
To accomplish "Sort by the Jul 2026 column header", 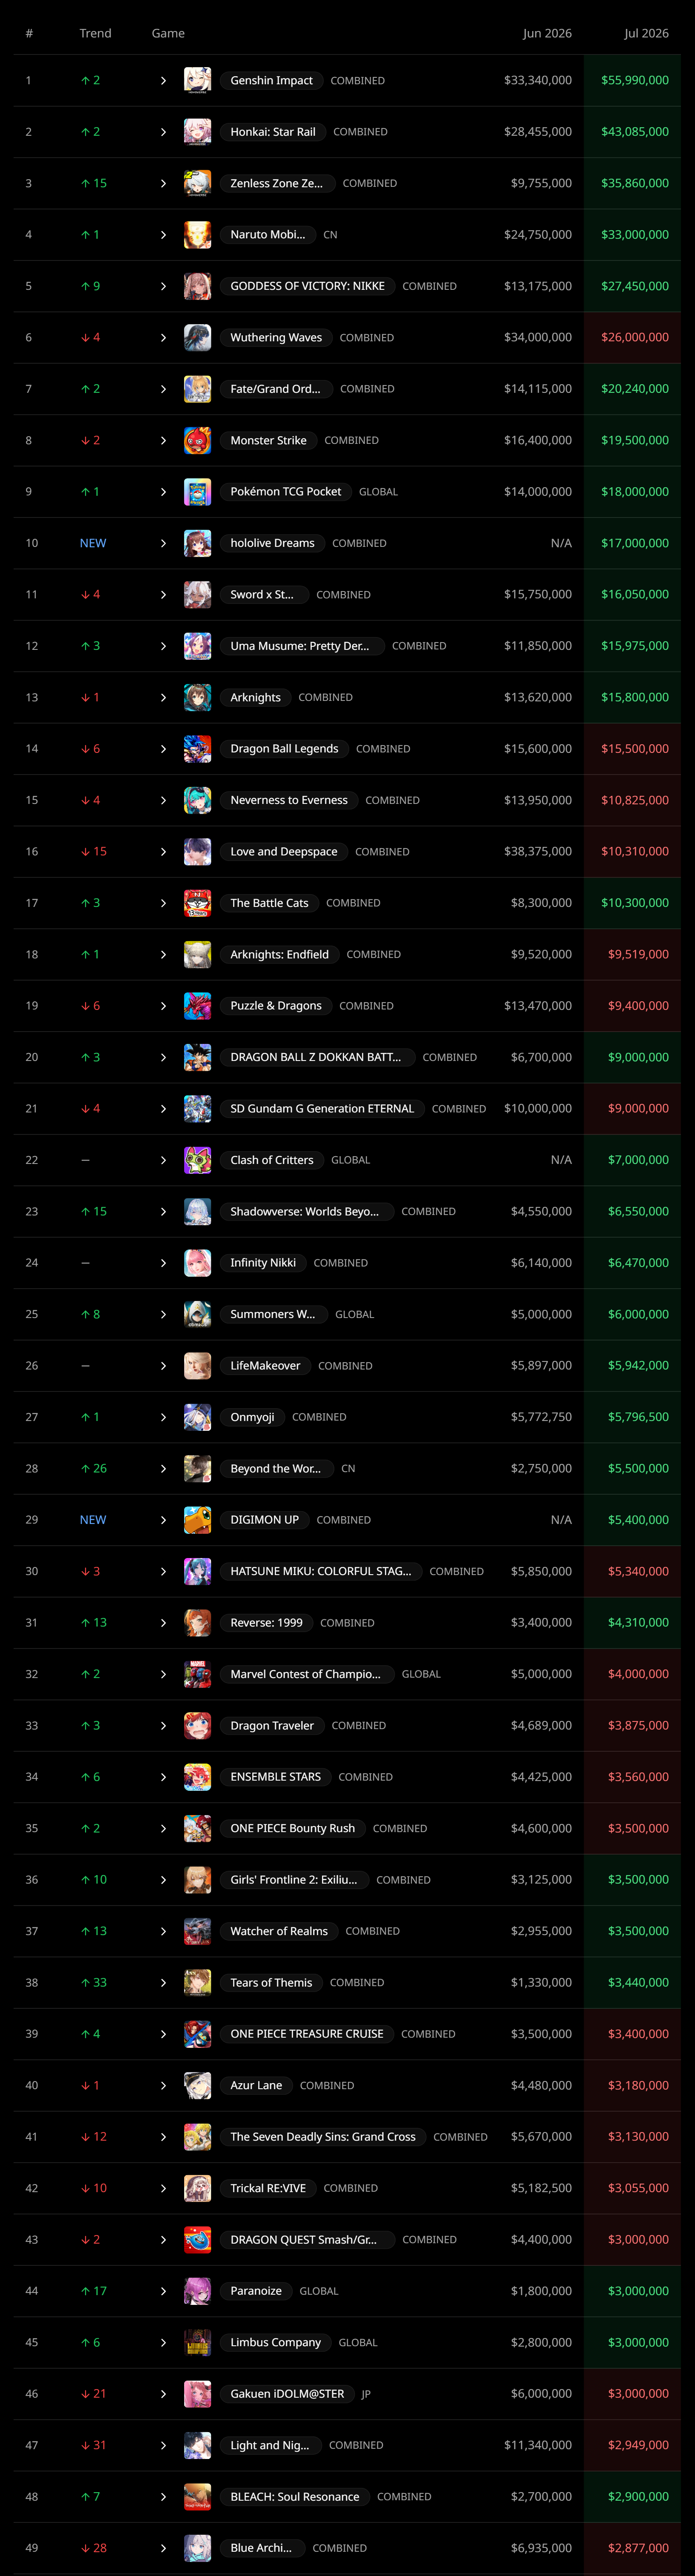I will click(646, 33).
